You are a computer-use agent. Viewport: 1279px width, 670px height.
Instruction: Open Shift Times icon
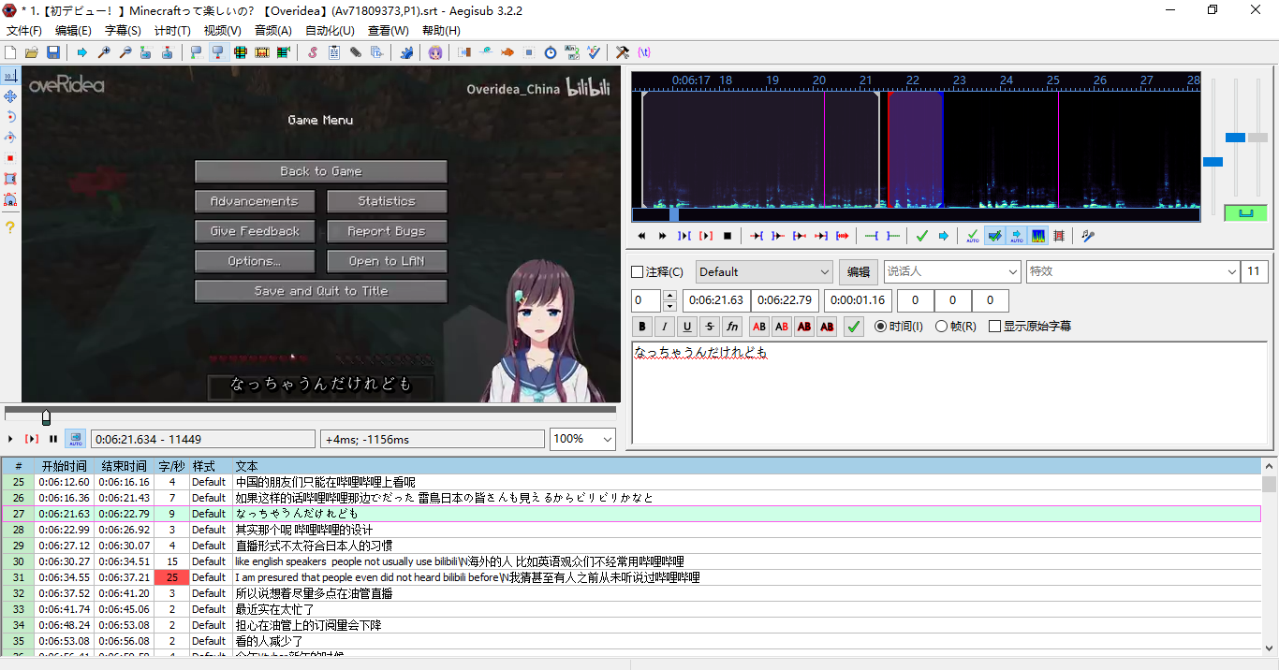(464, 52)
